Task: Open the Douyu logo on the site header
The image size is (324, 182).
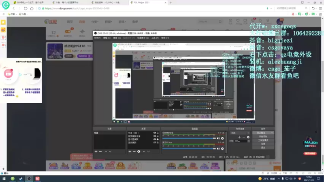Action: coord(50,22)
